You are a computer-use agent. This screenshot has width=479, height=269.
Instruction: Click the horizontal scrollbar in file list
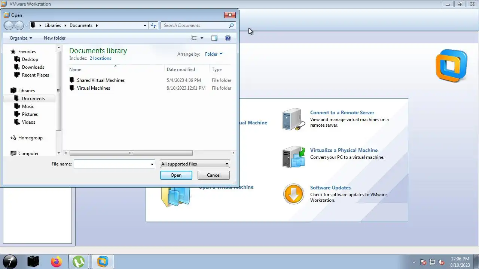tap(131, 153)
